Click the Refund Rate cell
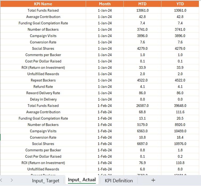Viewport: 201px width, 186px height. click(43, 87)
